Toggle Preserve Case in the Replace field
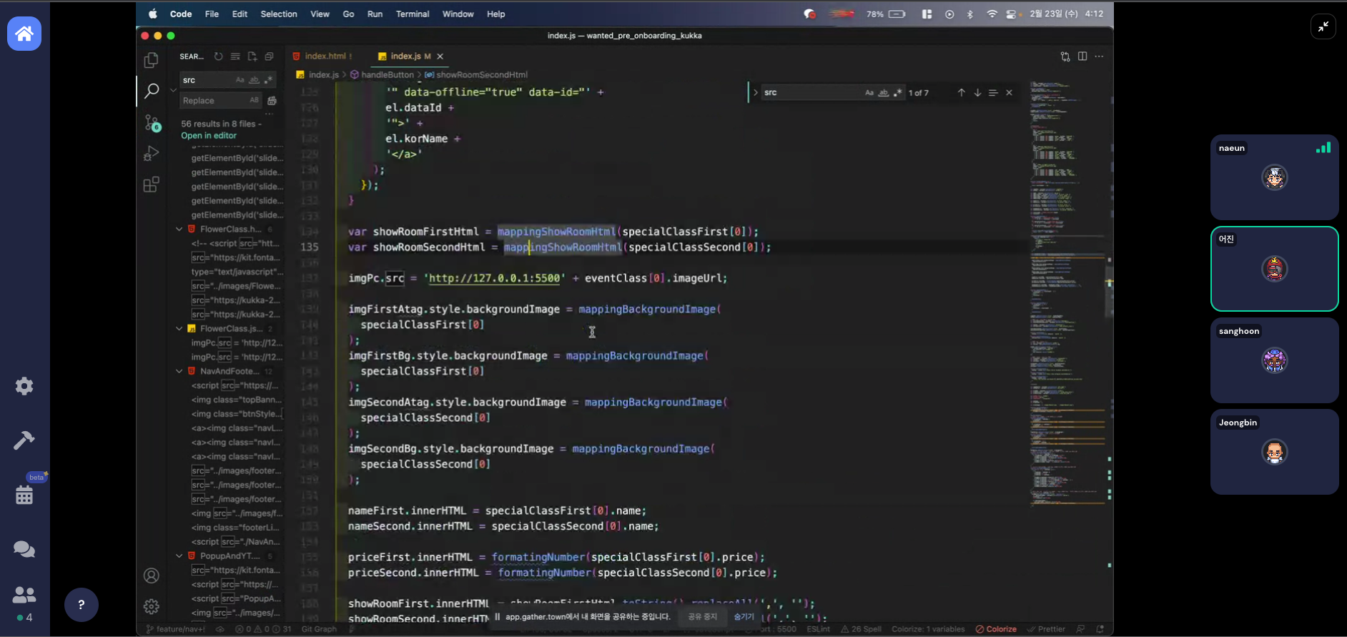 point(254,101)
